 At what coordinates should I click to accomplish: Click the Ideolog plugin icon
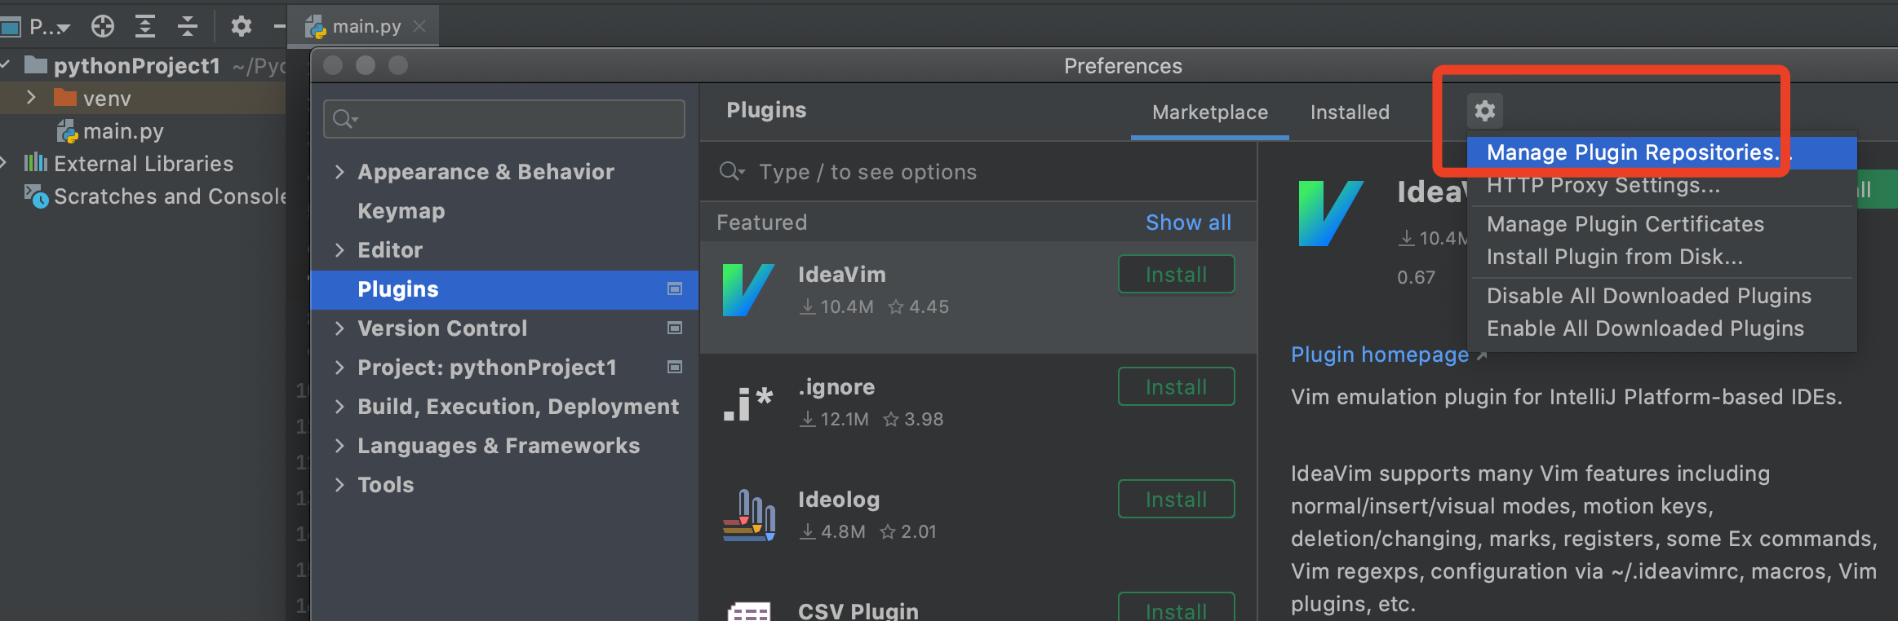pyautogui.click(x=748, y=515)
